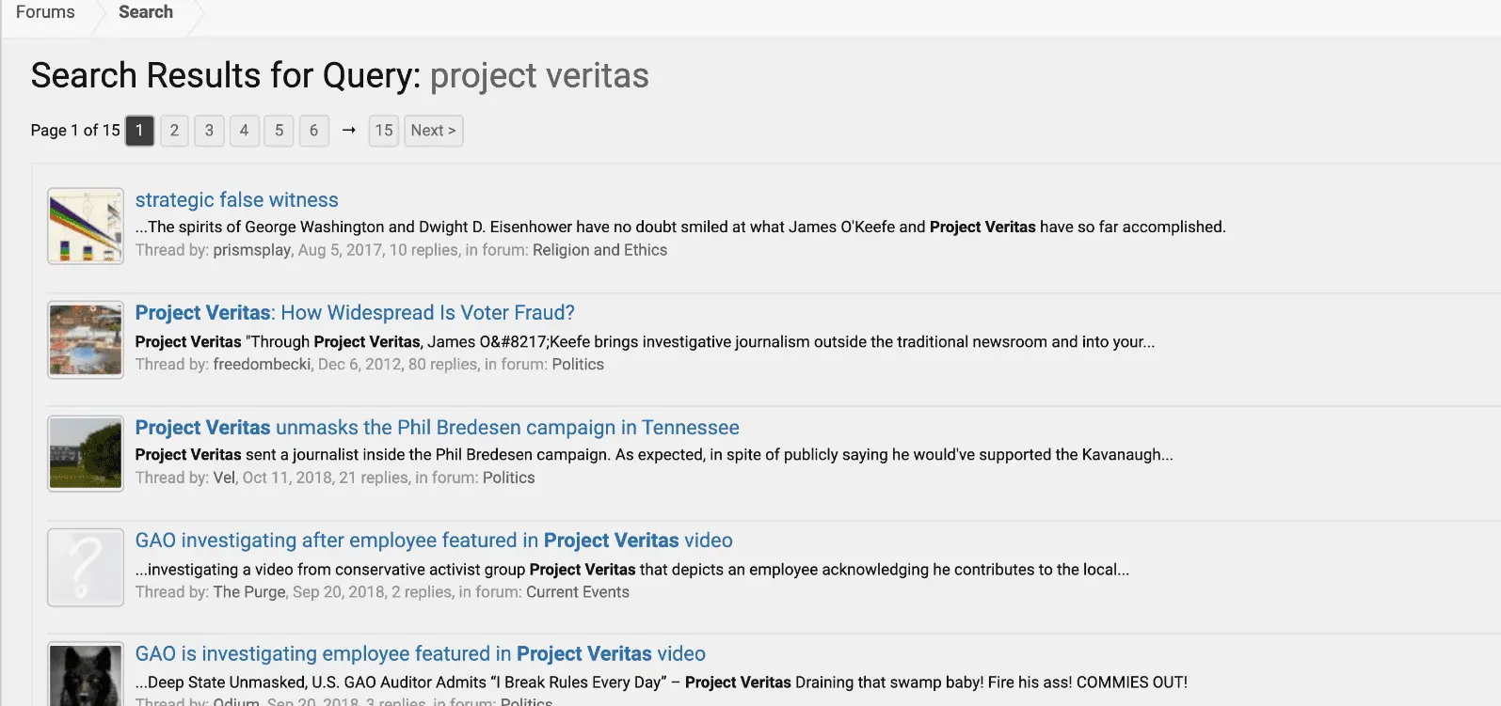1501x706 pixels.
Task: Jump to last page 15
Action: (383, 131)
